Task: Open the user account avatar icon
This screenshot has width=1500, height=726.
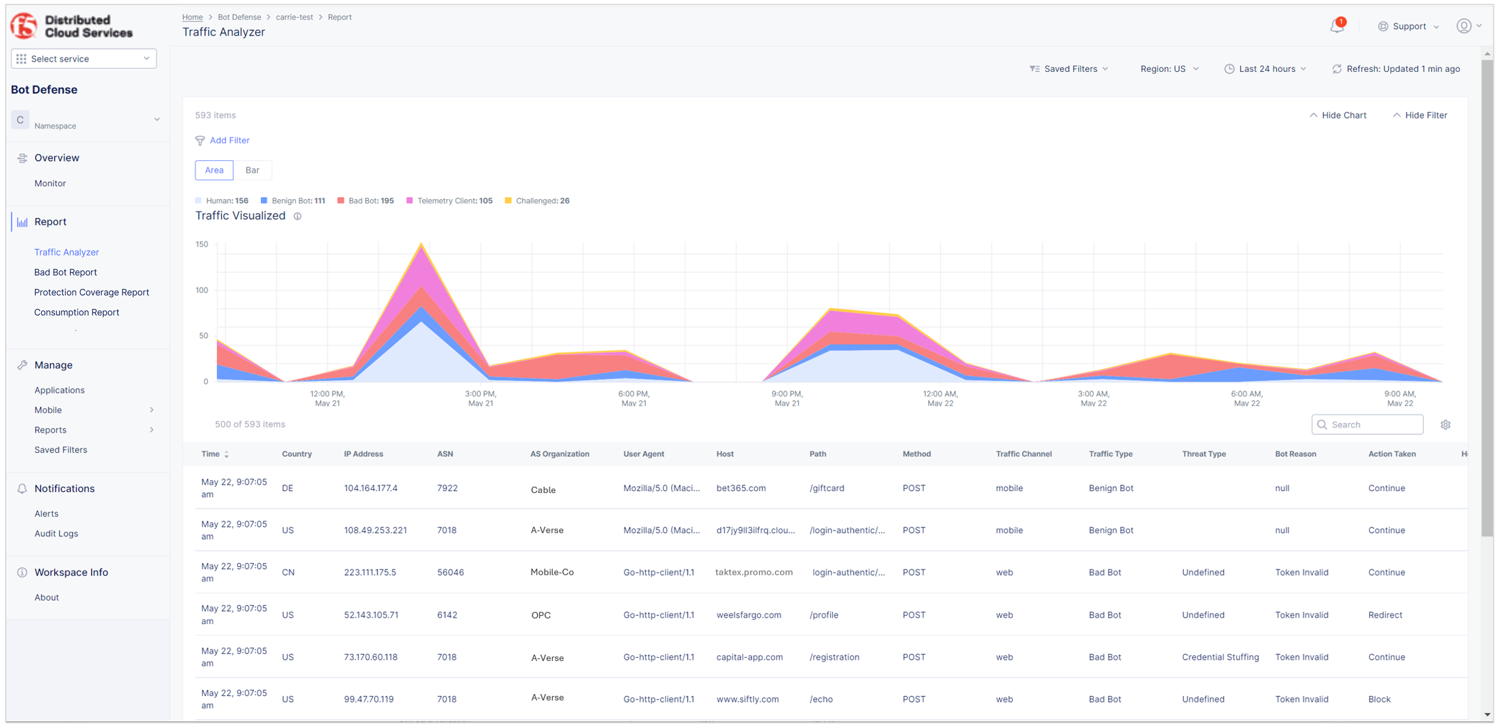Action: 1464,26
